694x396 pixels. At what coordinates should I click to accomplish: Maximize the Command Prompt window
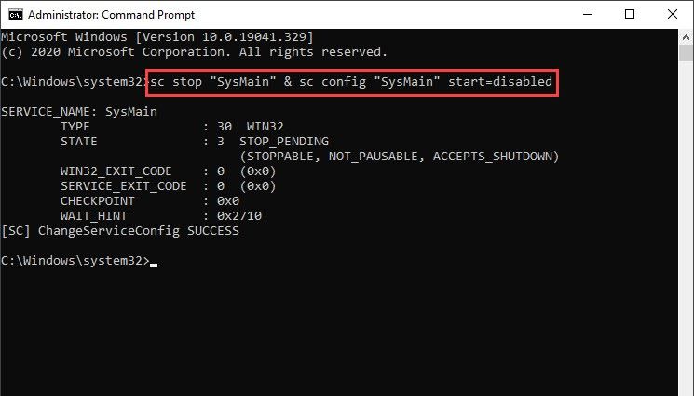coord(630,13)
